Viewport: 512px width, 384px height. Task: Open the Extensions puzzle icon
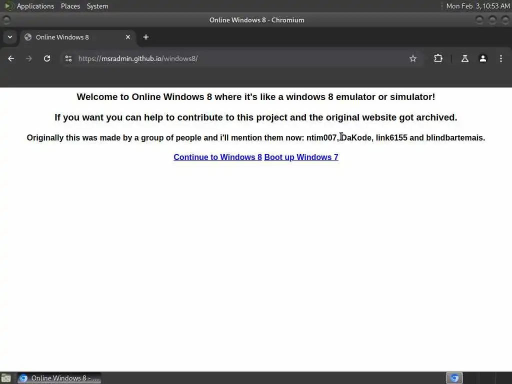tap(438, 58)
